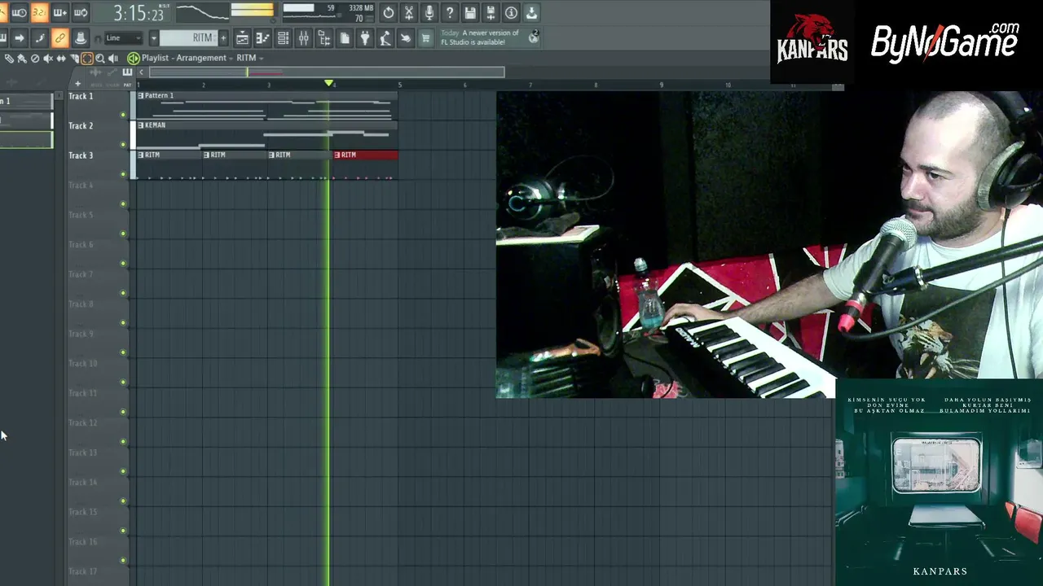Toggle the overdub record button
The image size is (1043, 586).
click(x=59, y=13)
